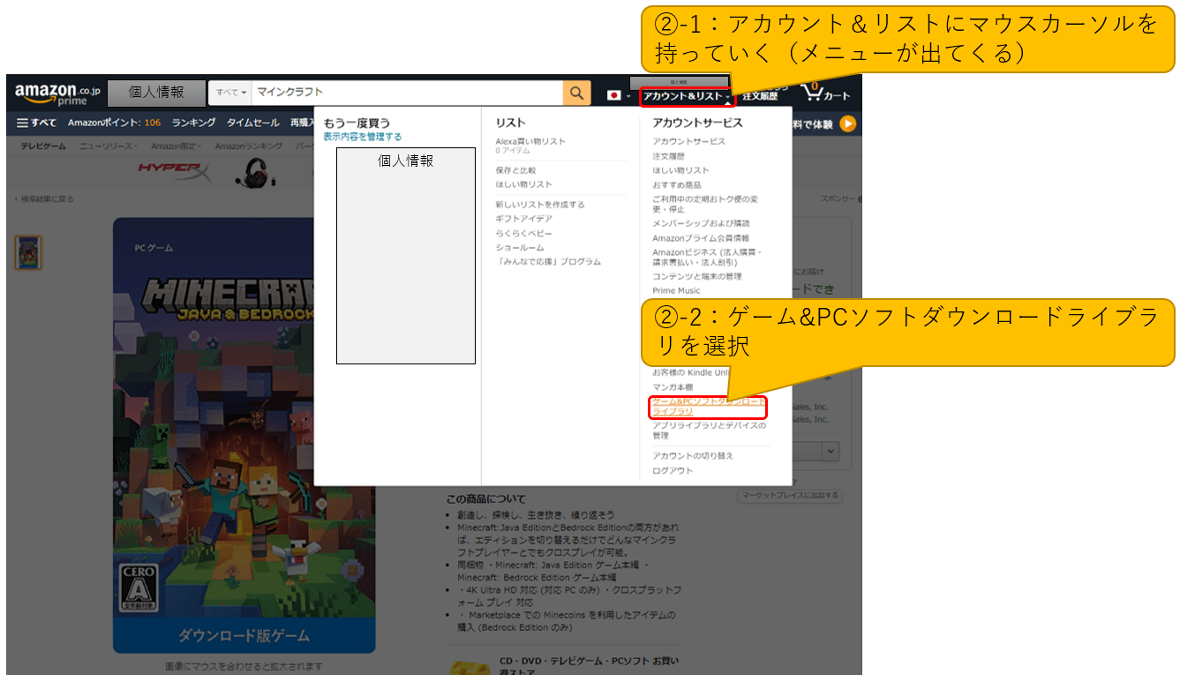This screenshot has width=1180, height=682.
Task: Open the アカウント&リスト dropdown menu
Action: coord(687,95)
